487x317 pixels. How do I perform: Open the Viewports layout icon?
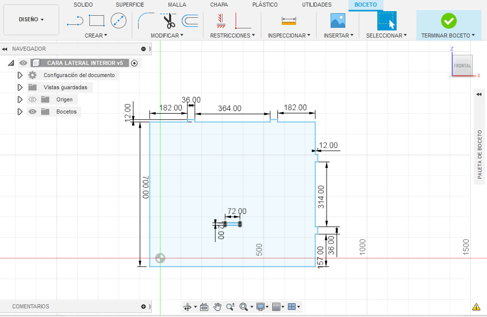[x=291, y=307]
